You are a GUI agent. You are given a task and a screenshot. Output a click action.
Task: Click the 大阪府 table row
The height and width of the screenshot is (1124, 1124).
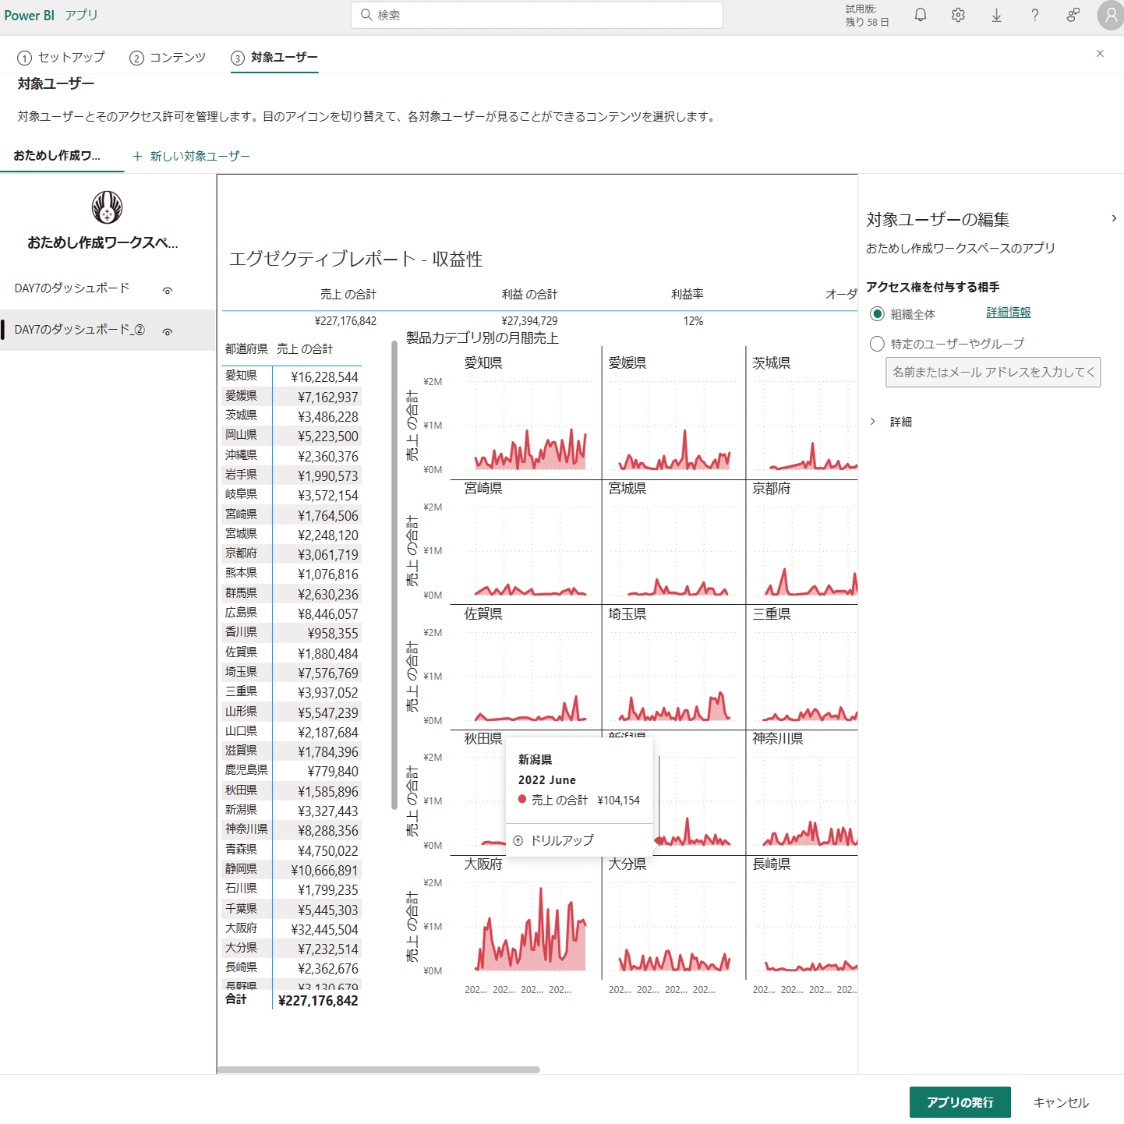[x=292, y=929]
